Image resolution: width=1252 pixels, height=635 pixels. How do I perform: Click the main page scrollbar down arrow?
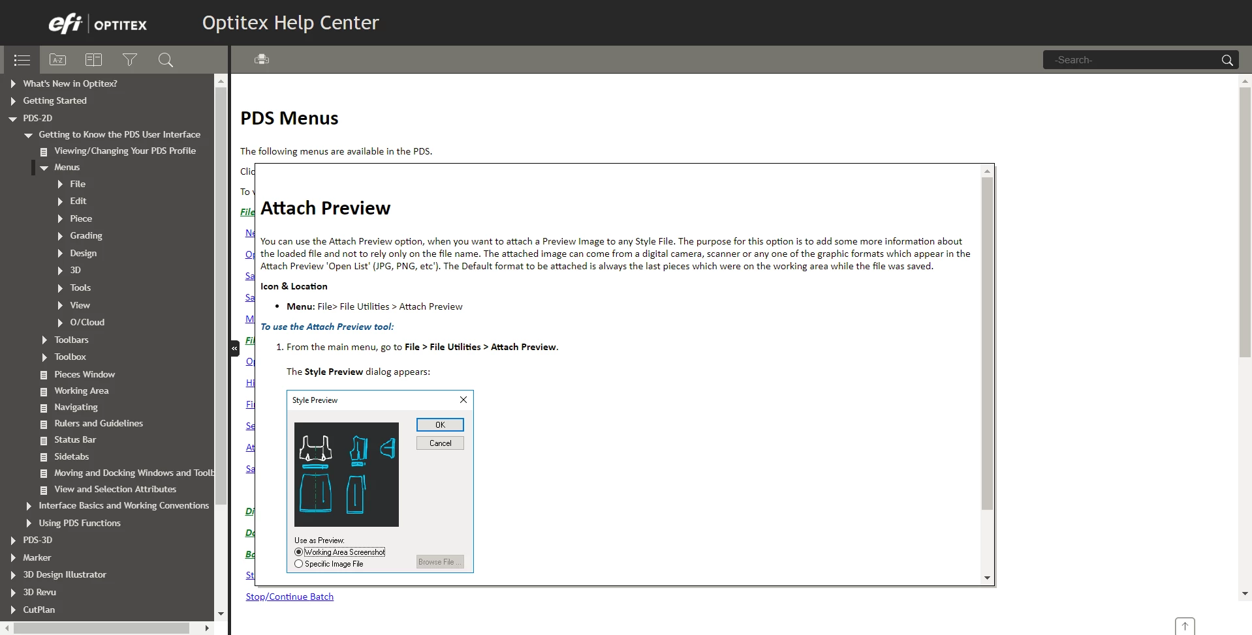(x=1245, y=594)
